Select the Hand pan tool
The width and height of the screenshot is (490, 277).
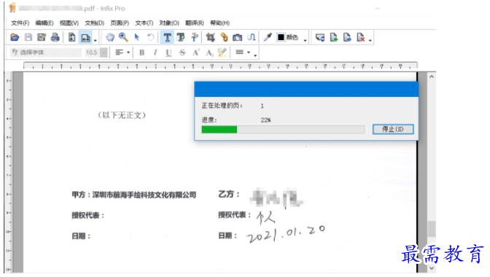[109, 37]
